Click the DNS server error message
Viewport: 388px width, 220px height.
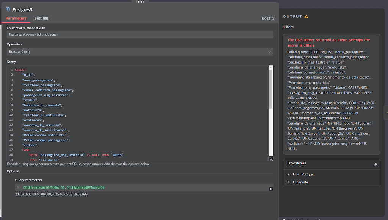pyautogui.click(x=328, y=42)
